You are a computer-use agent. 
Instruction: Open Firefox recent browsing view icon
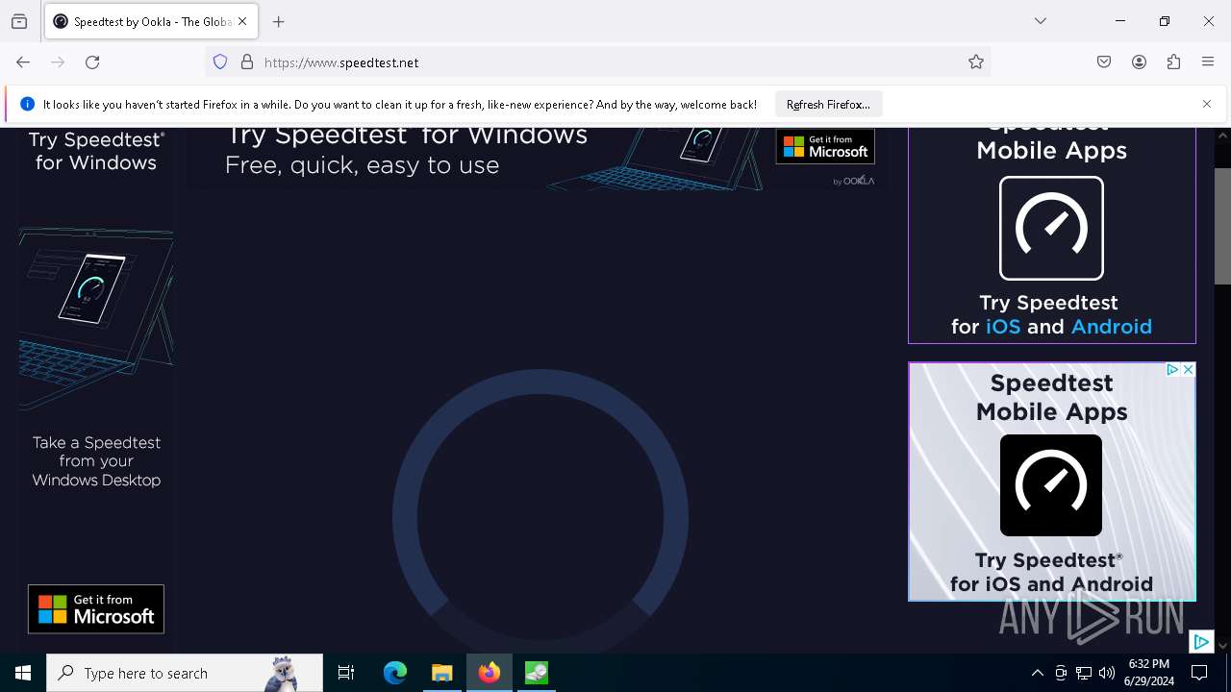pyautogui.click(x=19, y=21)
